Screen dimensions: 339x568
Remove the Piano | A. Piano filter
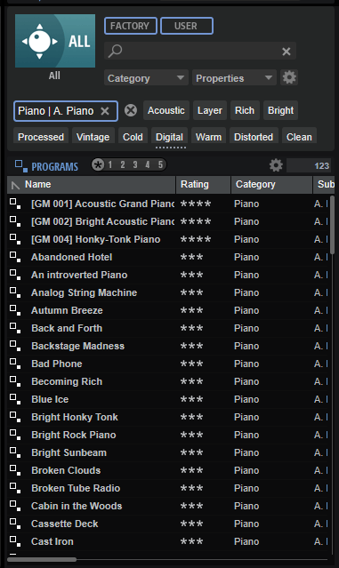click(105, 111)
